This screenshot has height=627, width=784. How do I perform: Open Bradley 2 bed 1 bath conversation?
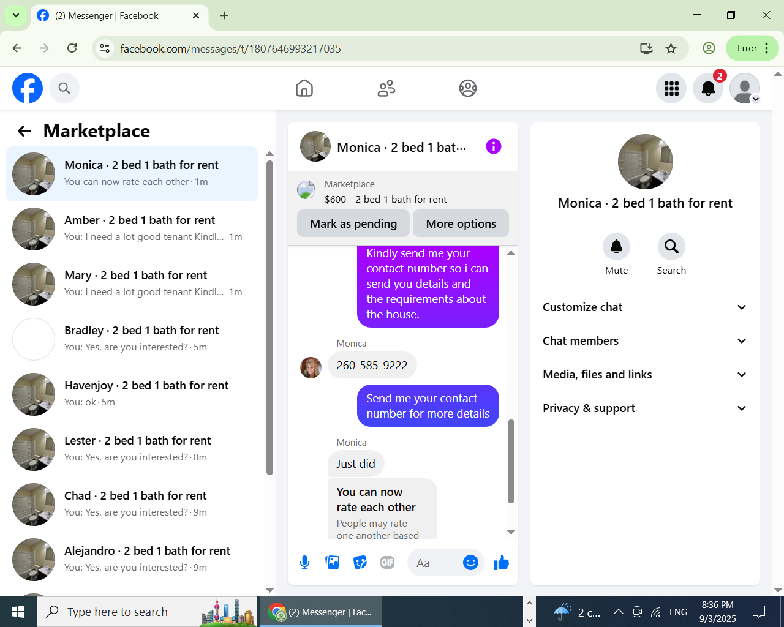132,339
